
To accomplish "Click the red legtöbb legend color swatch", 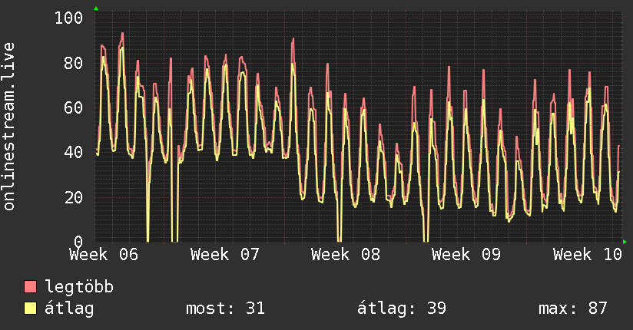I will tap(30, 286).
